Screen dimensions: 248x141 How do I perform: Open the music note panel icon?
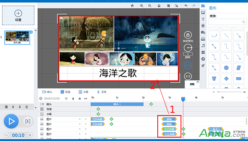click(203, 46)
